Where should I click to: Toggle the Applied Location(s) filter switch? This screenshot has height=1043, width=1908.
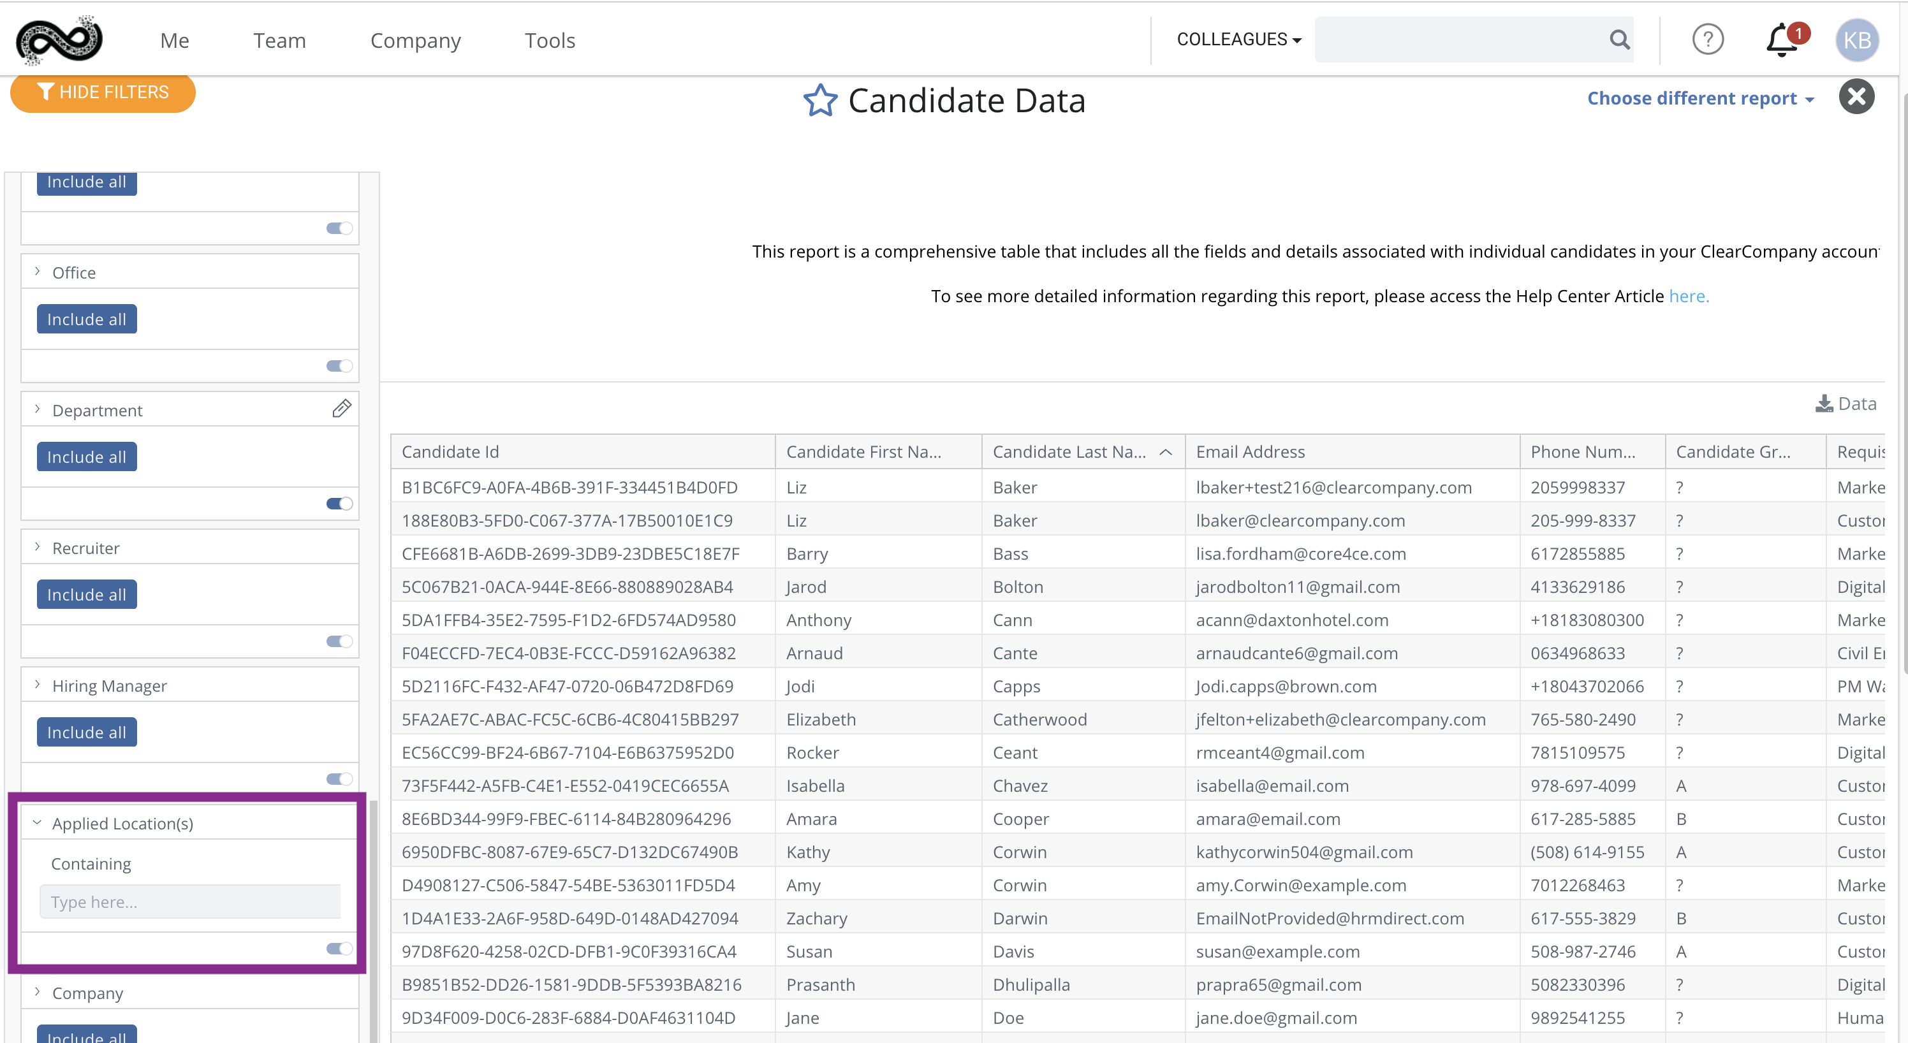click(339, 948)
